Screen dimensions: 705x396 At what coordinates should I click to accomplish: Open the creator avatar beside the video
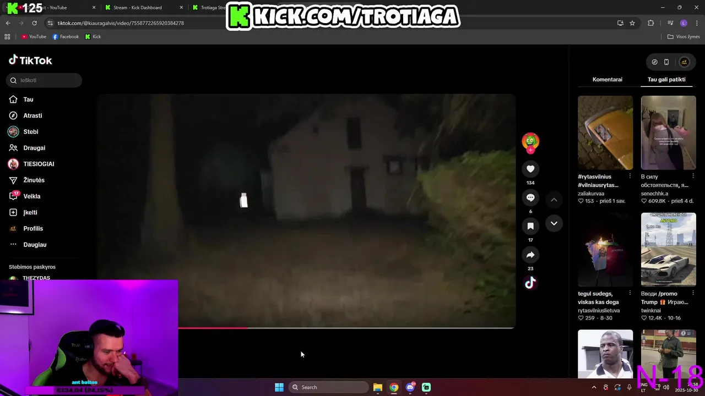click(530, 141)
